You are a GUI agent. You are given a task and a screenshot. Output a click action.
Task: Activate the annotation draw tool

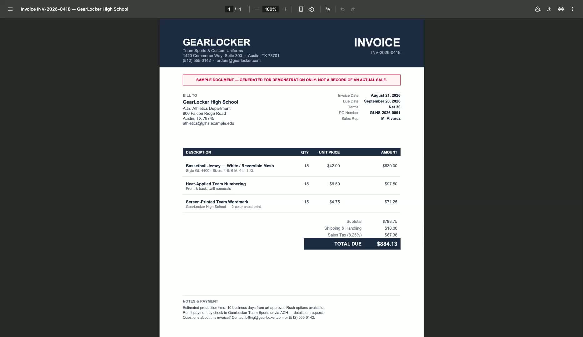click(328, 9)
